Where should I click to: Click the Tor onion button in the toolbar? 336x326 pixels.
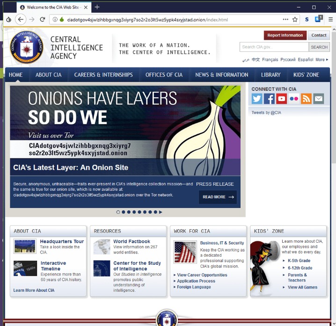click(8, 20)
